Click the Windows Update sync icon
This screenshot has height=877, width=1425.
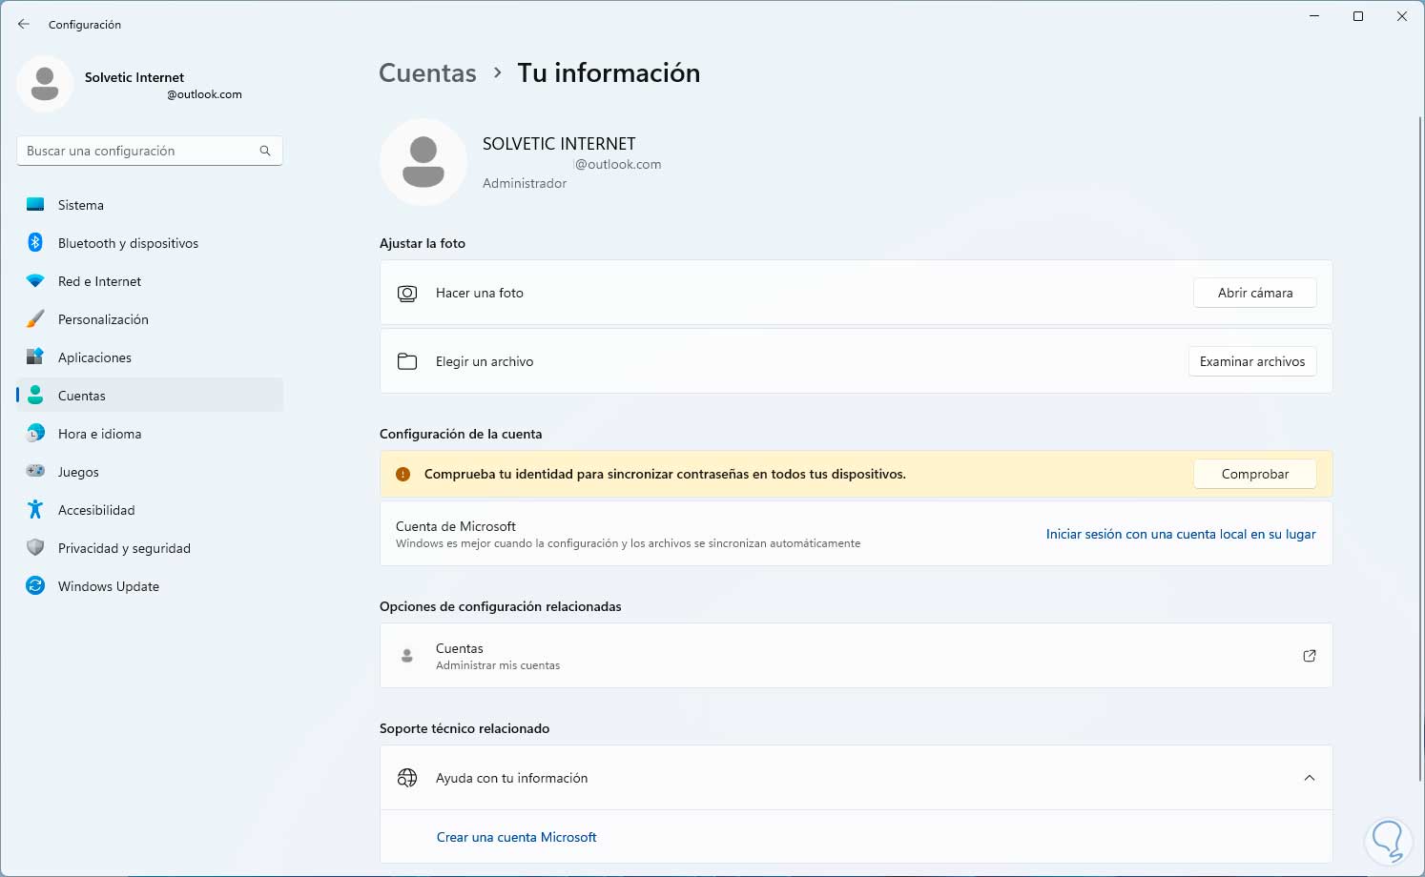pyautogui.click(x=35, y=586)
